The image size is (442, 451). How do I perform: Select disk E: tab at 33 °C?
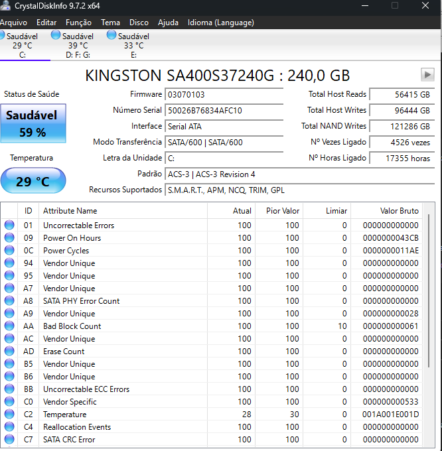pyautogui.click(x=133, y=45)
